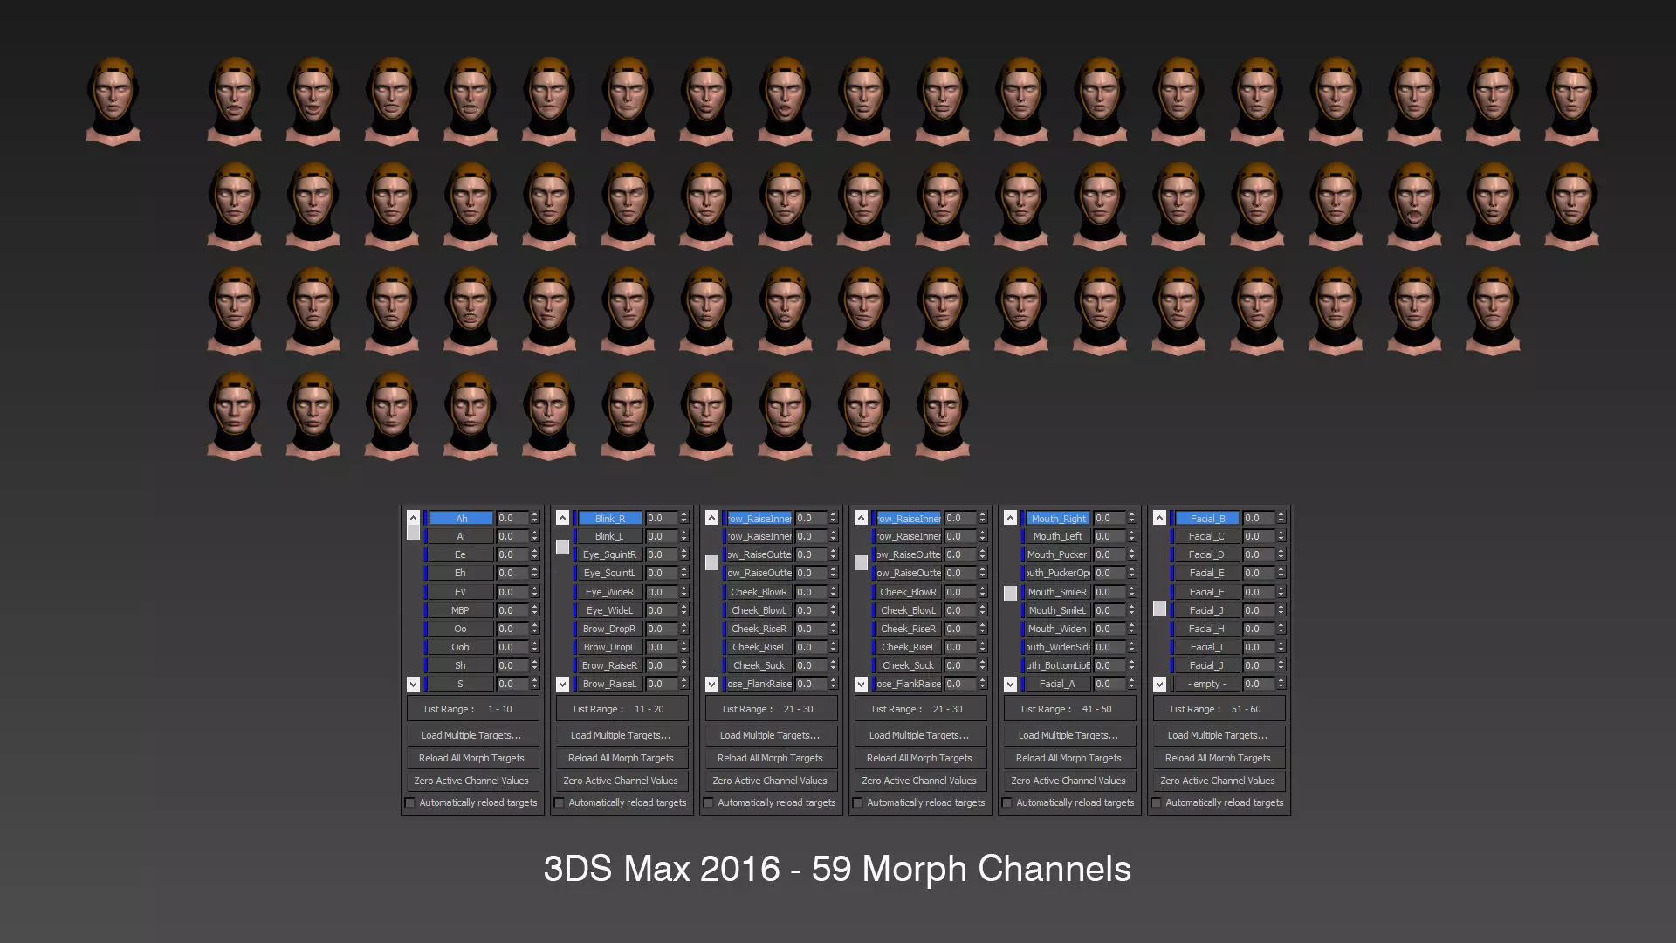Select the Facial_D morph channel
The height and width of the screenshot is (943, 1676).
(1205, 554)
